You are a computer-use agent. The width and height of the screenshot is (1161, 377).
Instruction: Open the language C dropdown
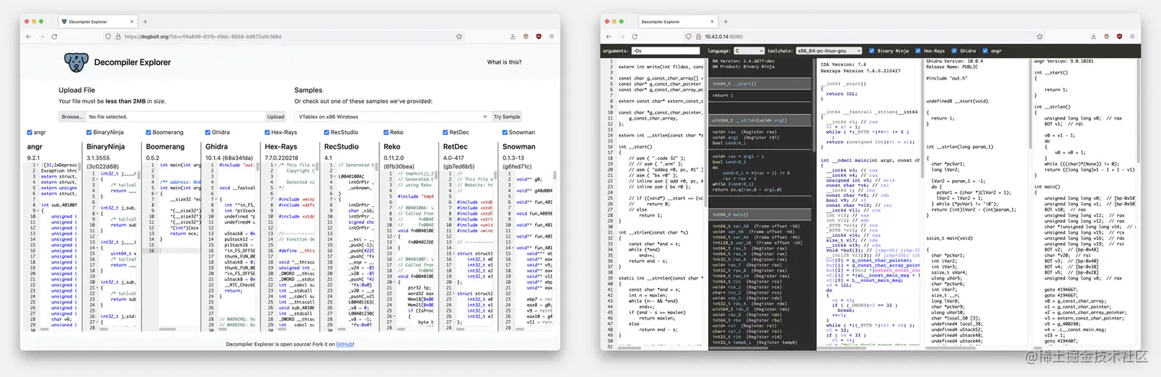point(749,51)
